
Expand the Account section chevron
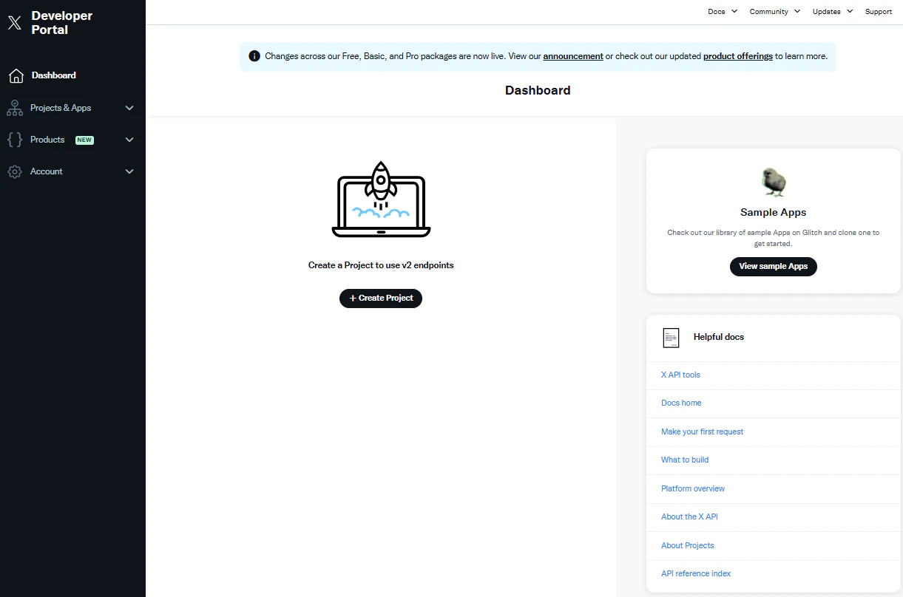[x=129, y=171]
